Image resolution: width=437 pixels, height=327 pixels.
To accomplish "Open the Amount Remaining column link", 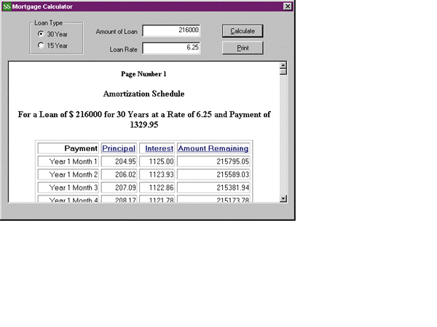I will (x=213, y=148).
